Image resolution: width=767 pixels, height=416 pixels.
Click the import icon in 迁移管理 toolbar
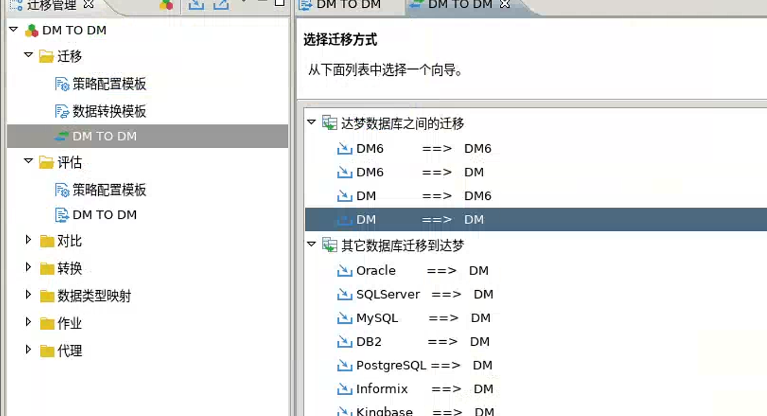[x=196, y=4]
